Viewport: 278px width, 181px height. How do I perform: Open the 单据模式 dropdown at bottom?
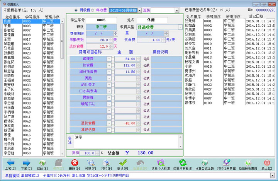coord(273,176)
